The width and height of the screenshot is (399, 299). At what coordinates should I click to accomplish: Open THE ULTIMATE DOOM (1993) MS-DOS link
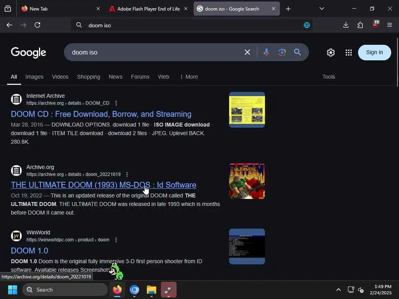[104, 185]
